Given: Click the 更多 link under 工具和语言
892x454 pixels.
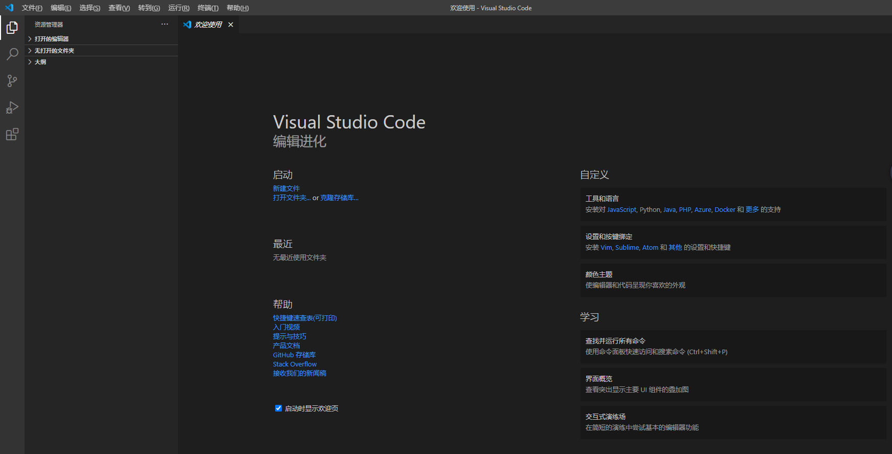Looking at the screenshot, I should 752,209.
